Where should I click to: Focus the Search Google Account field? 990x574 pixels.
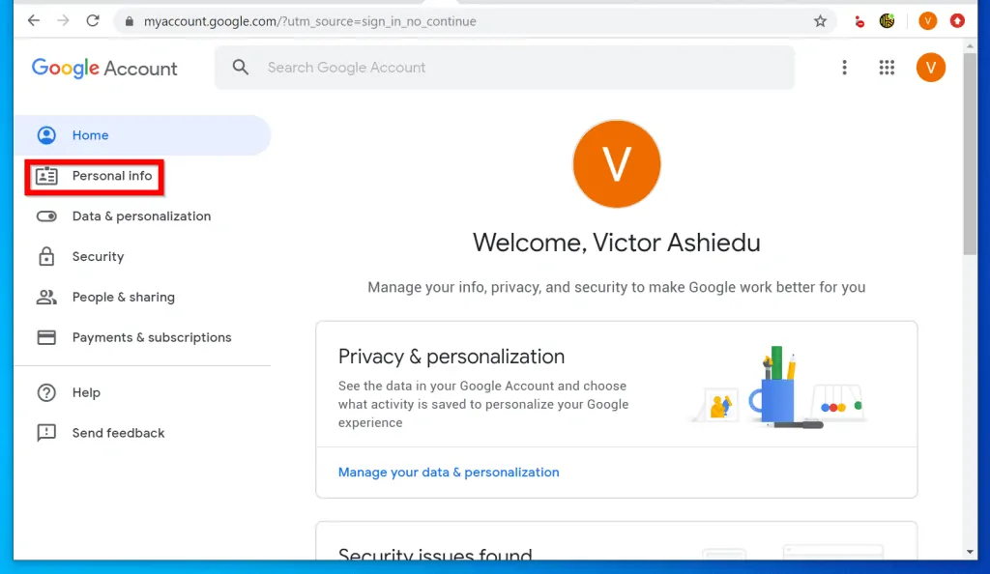pos(505,68)
